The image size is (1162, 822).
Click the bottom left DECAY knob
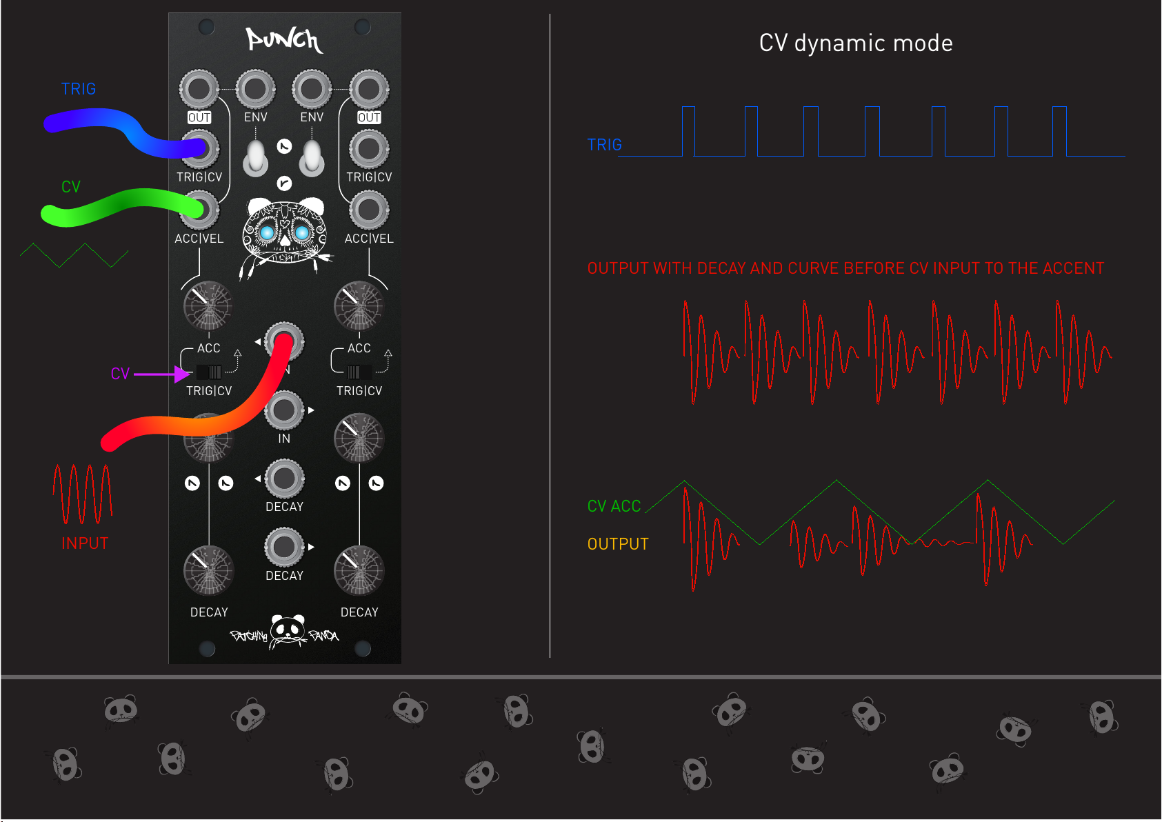(208, 570)
